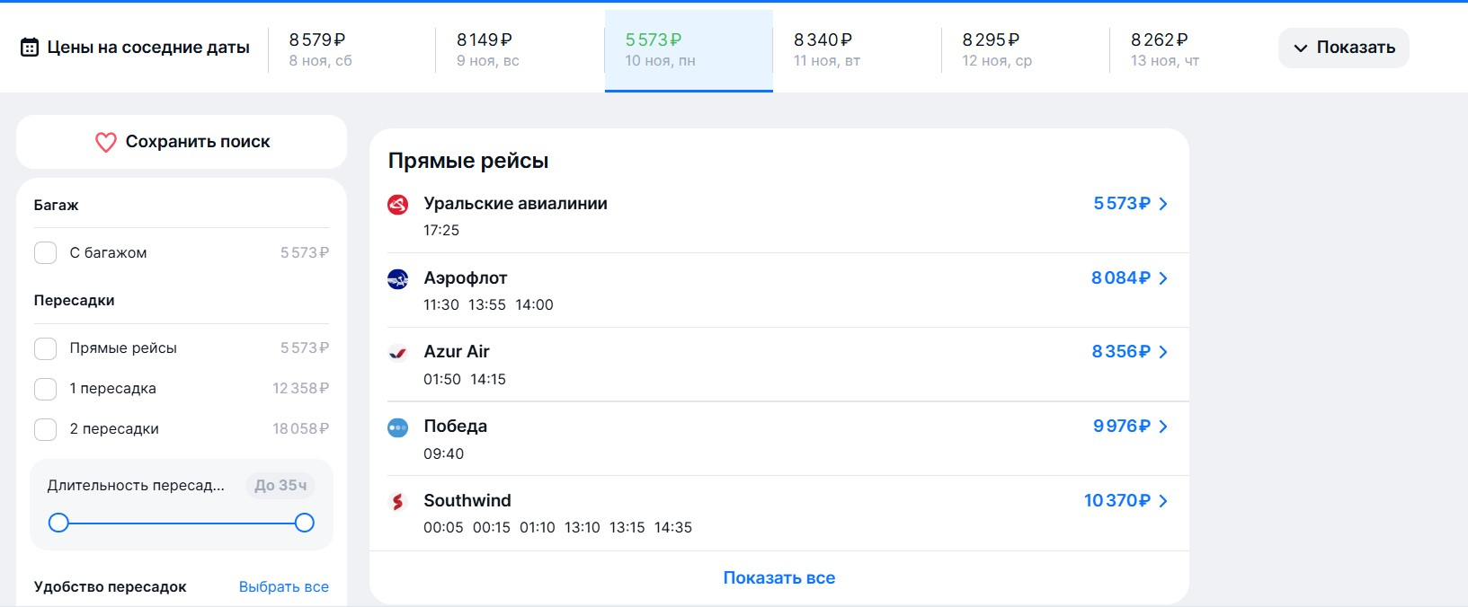Screen dimensions: 1468x607
Task: Click the calendar icon near Цены на соседние даты
Action: click(30, 48)
